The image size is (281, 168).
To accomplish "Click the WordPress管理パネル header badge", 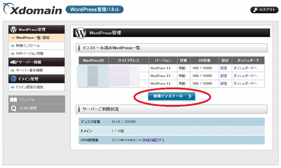I will pos(94,9).
